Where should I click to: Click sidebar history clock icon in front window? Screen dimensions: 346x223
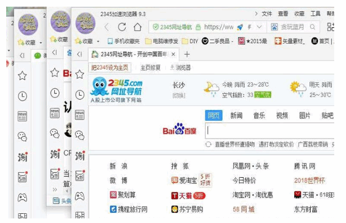pyautogui.click(x=79, y=95)
